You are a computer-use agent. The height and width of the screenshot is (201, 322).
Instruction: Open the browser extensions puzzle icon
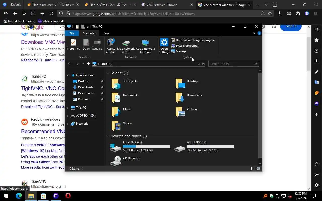coord(298,14)
